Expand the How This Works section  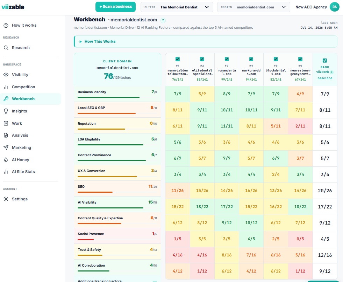[206, 41]
